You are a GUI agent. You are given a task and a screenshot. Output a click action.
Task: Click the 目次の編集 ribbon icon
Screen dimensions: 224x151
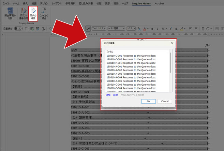click(33, 14)
